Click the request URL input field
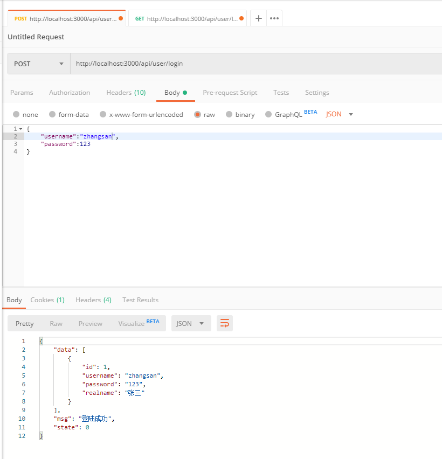 tap(253, 64)
